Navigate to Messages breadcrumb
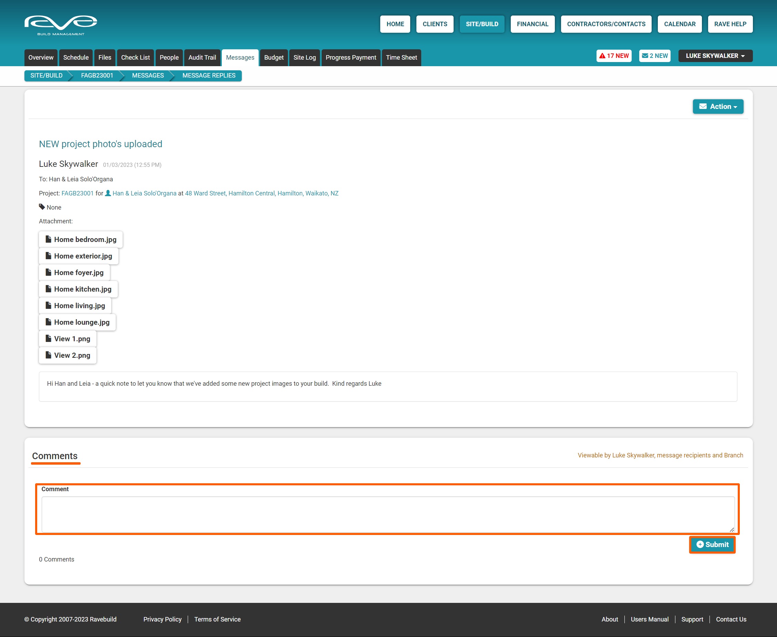This screenshot has width=777, height=637. pos(148,75)
